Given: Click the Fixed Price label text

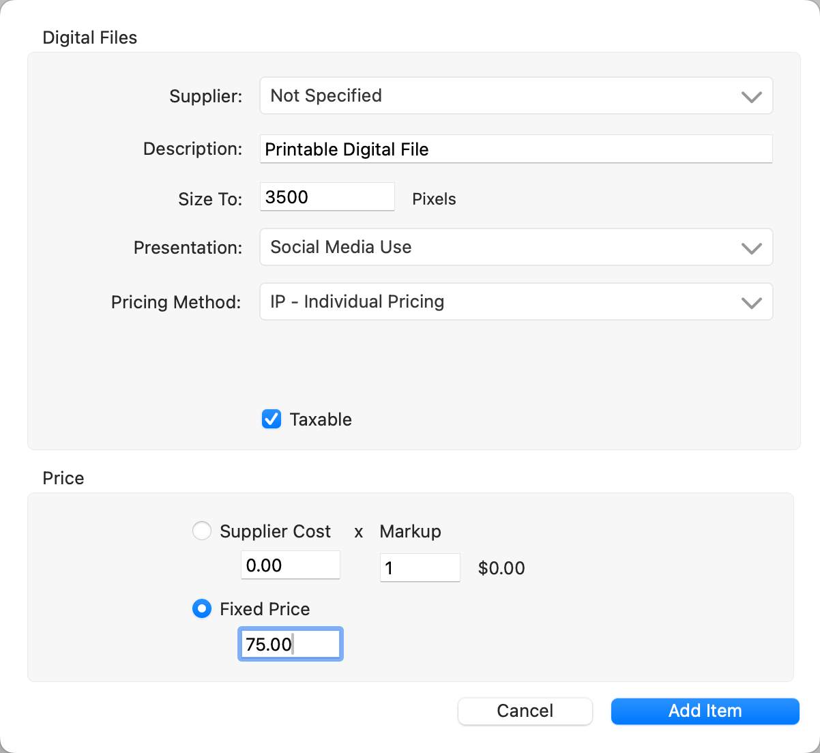Looking at the screenshot, I should [265, 609].
